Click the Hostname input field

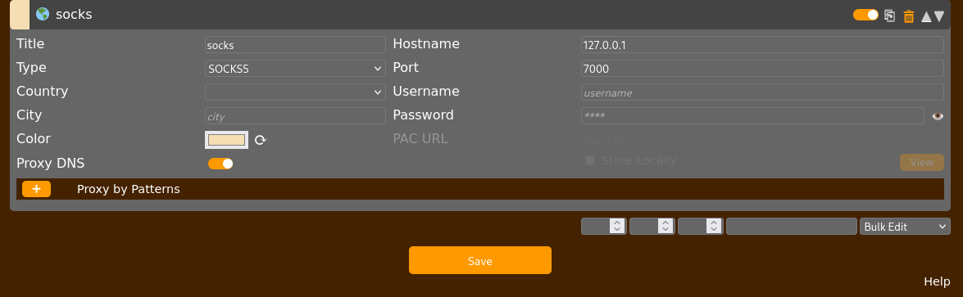click(762, 45)
